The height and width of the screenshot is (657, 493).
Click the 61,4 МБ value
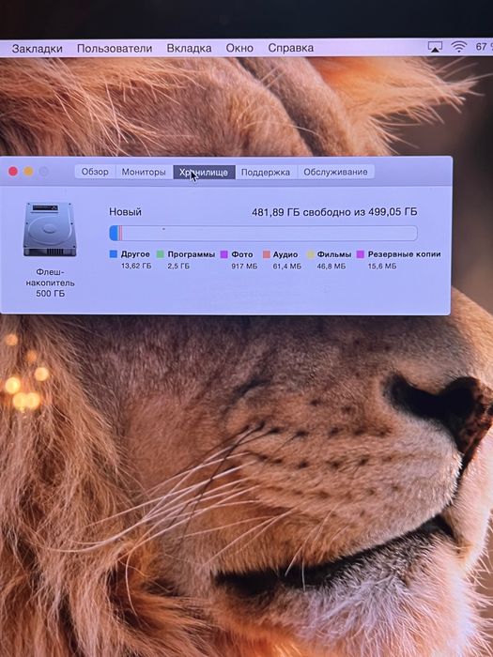click(287, 266)
